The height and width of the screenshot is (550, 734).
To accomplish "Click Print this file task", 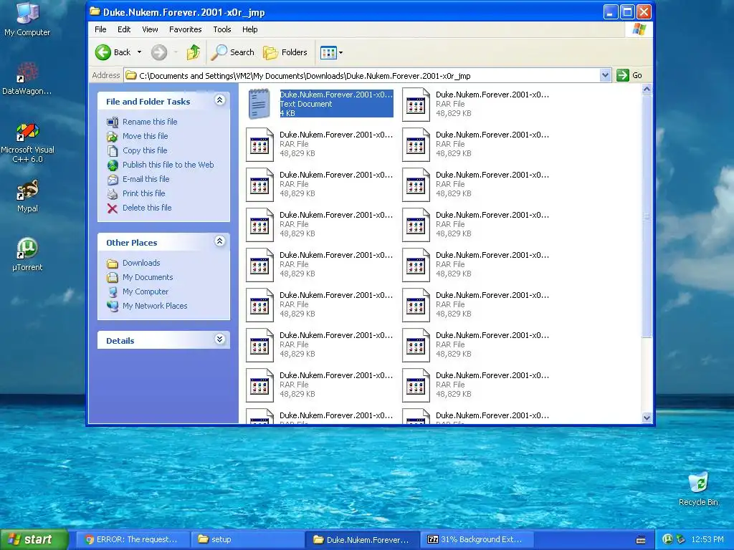I will [143, 193].
